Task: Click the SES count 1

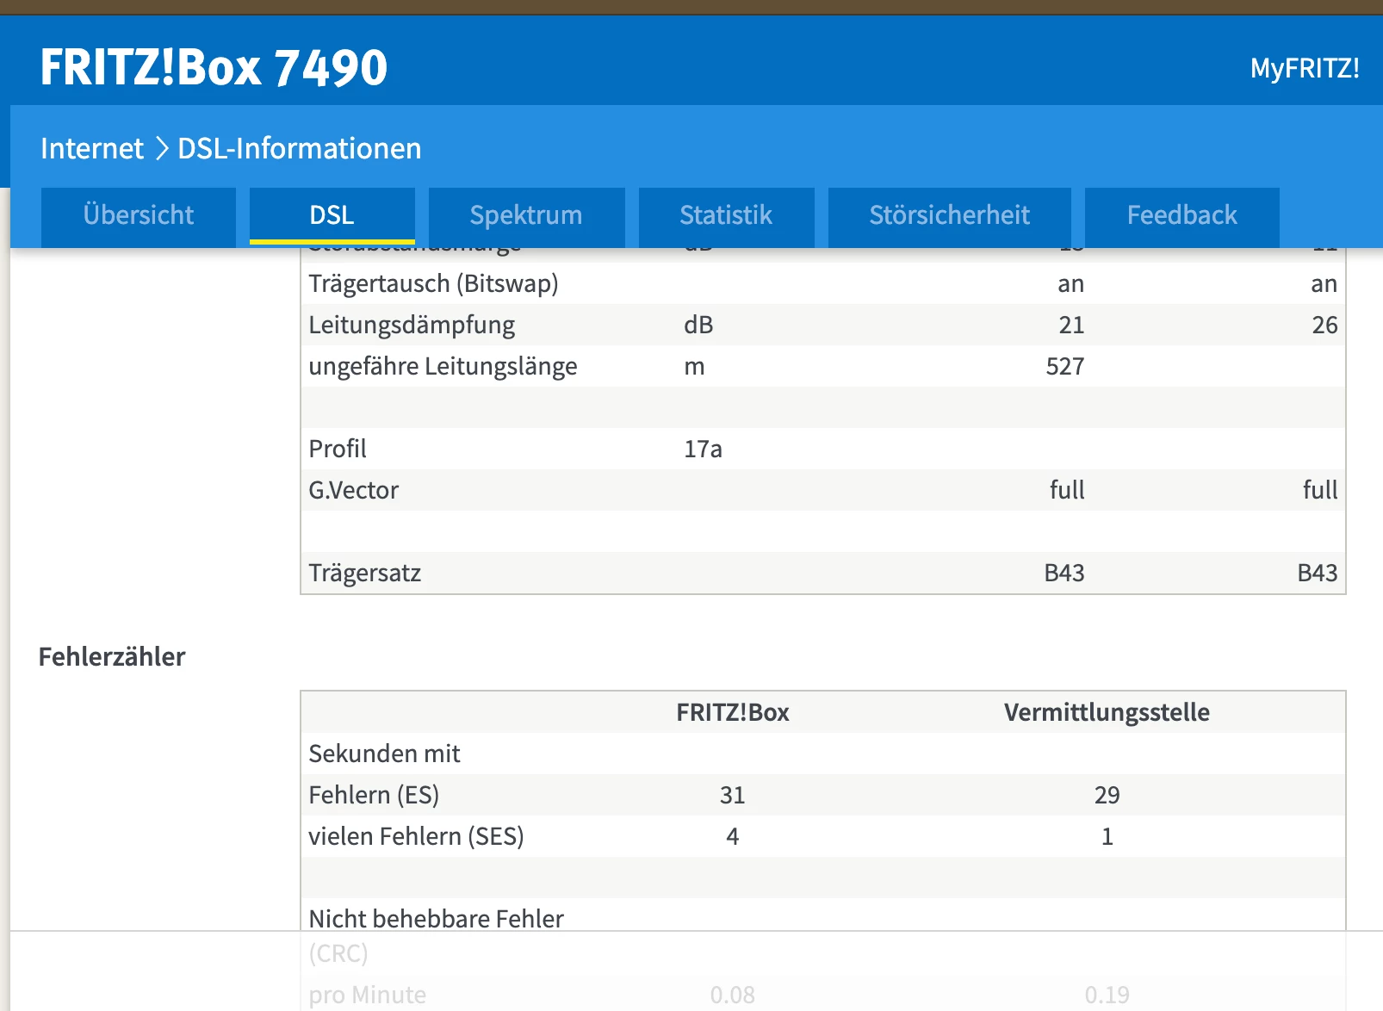Action: pyautogui.click(x=1107, y=836)
